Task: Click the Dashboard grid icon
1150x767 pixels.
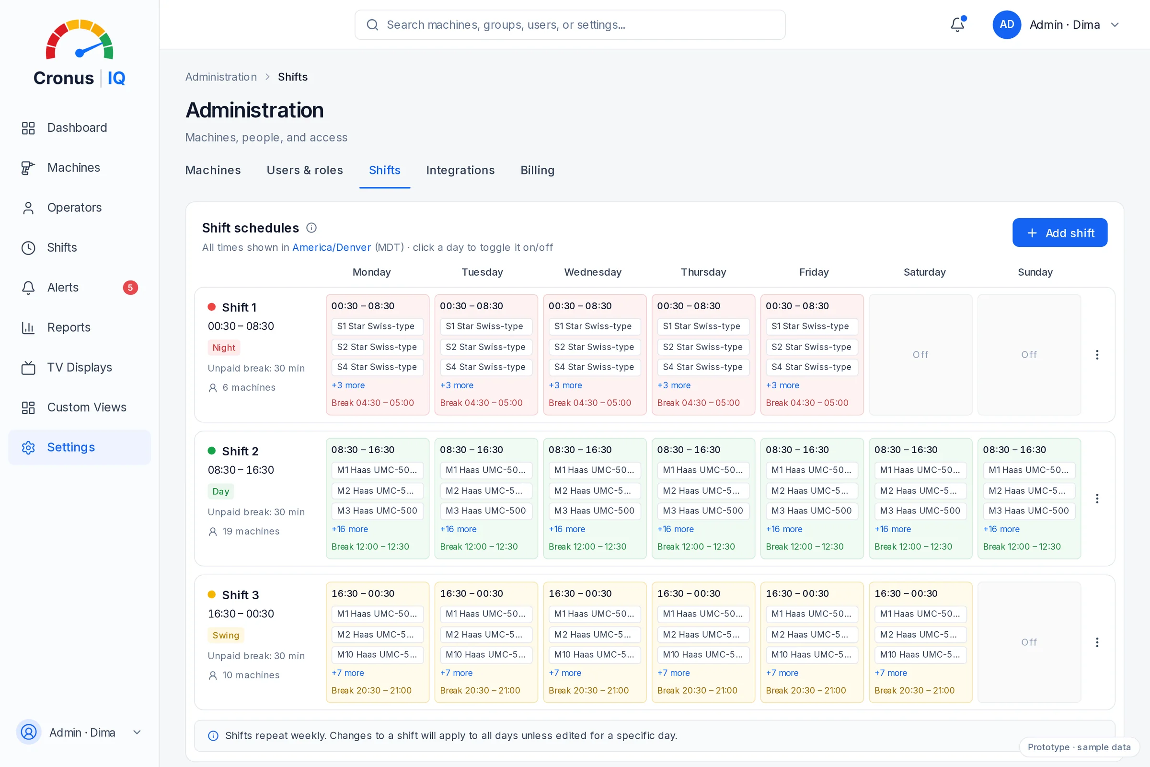Action: 28,128
